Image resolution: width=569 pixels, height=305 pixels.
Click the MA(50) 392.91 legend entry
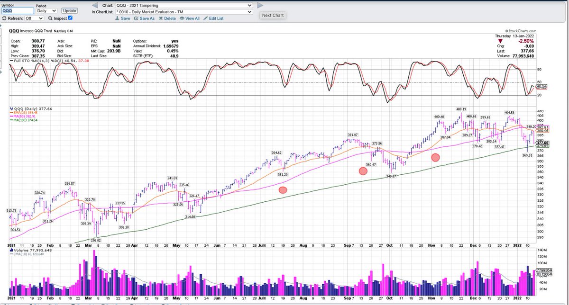[x=24, y=117]
